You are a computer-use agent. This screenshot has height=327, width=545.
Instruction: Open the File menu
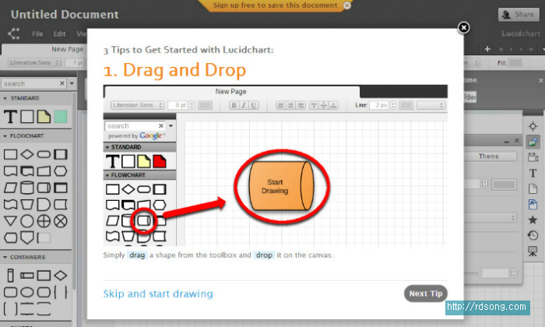click(x=37, y=34)
